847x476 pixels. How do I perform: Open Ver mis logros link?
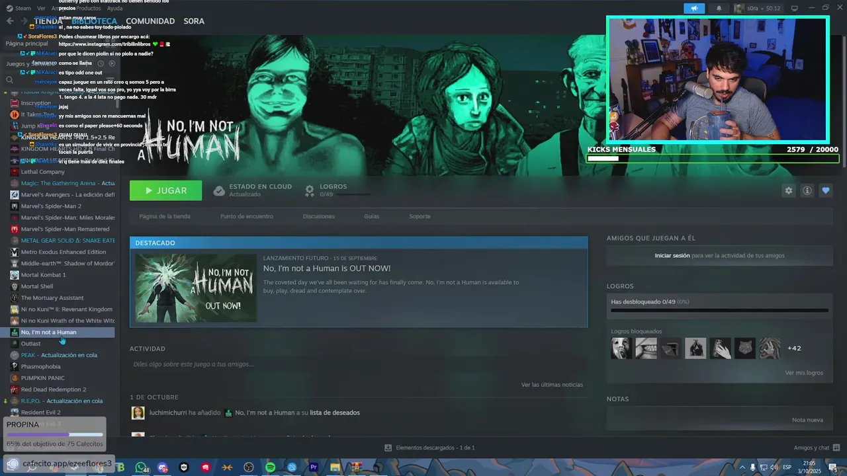804,373
